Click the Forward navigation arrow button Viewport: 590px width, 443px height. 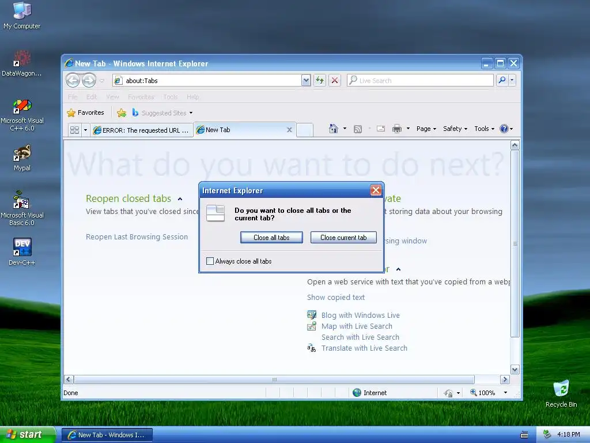pos(89,80)
